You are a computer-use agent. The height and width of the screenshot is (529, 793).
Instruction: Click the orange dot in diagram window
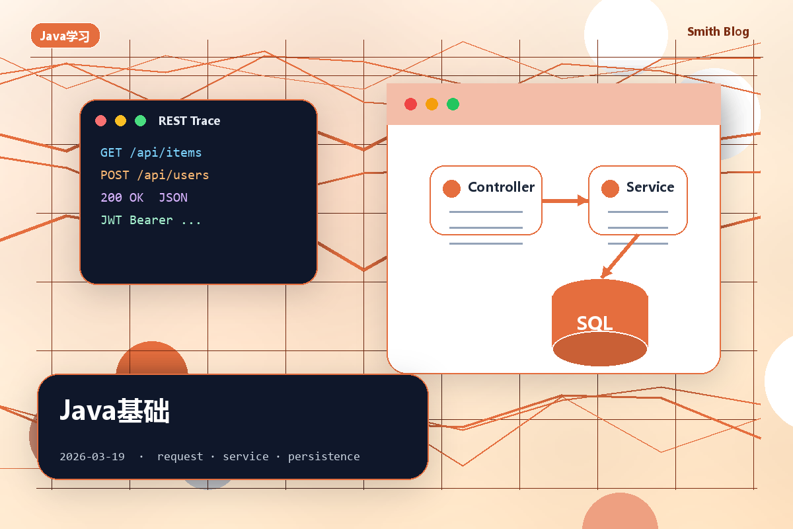click(x=432, y=104)
